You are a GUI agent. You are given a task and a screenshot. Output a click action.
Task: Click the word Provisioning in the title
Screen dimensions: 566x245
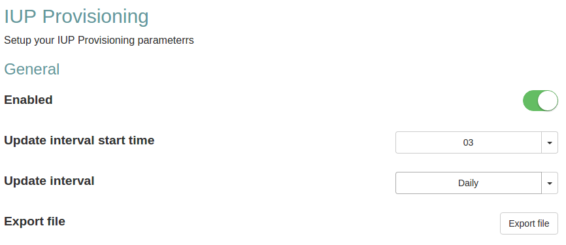(x=95, y=16)
